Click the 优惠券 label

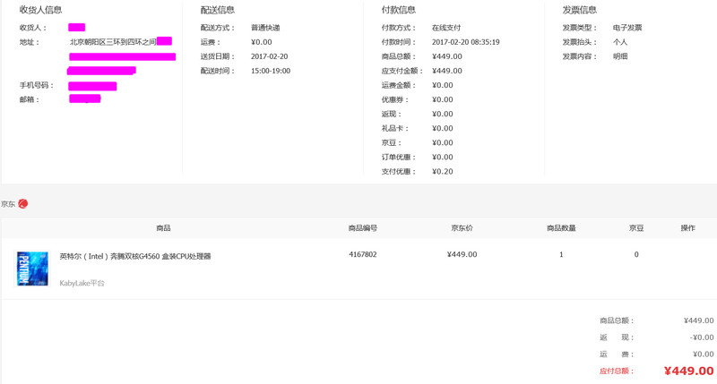click(x=395, y=99)
